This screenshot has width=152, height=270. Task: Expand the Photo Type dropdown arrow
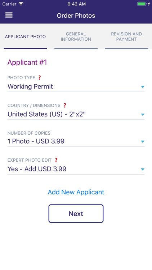click(143, 87)
